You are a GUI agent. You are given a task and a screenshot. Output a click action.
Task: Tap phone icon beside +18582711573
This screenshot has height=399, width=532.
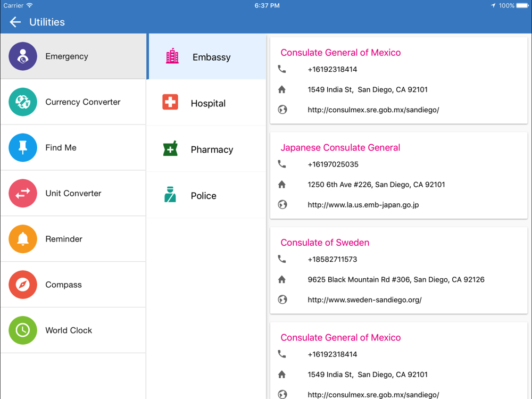tap(281, 259)
